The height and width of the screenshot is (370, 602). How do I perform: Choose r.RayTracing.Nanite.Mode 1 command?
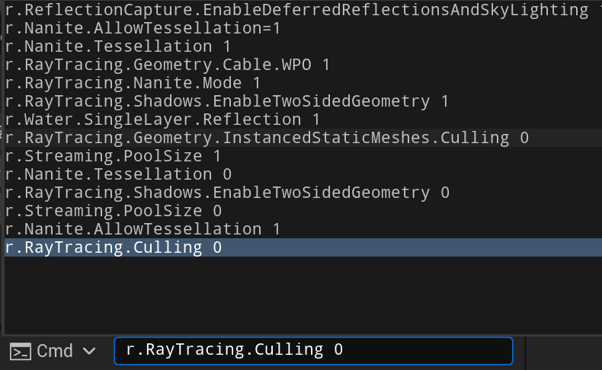303,83
